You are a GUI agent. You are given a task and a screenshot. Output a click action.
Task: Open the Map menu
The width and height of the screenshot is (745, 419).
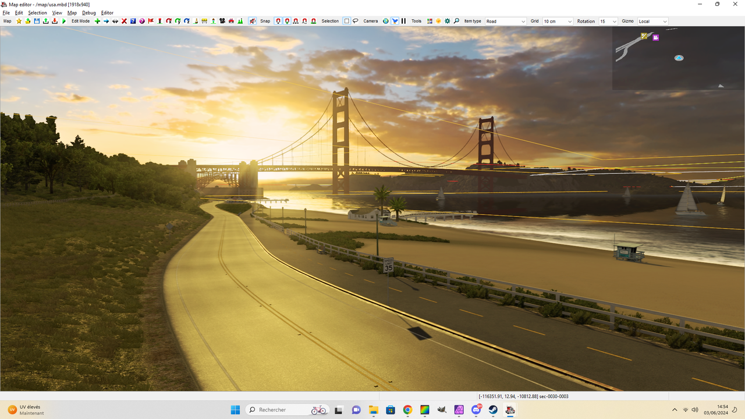[72, 13]
